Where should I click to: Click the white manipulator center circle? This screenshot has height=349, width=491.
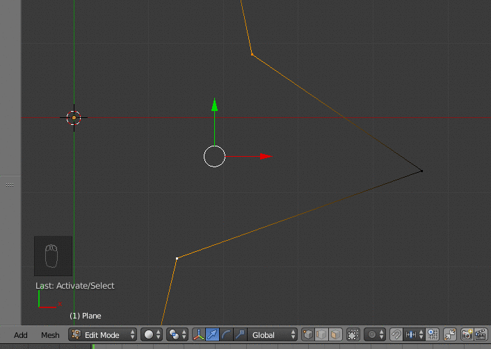coord(214,156)
